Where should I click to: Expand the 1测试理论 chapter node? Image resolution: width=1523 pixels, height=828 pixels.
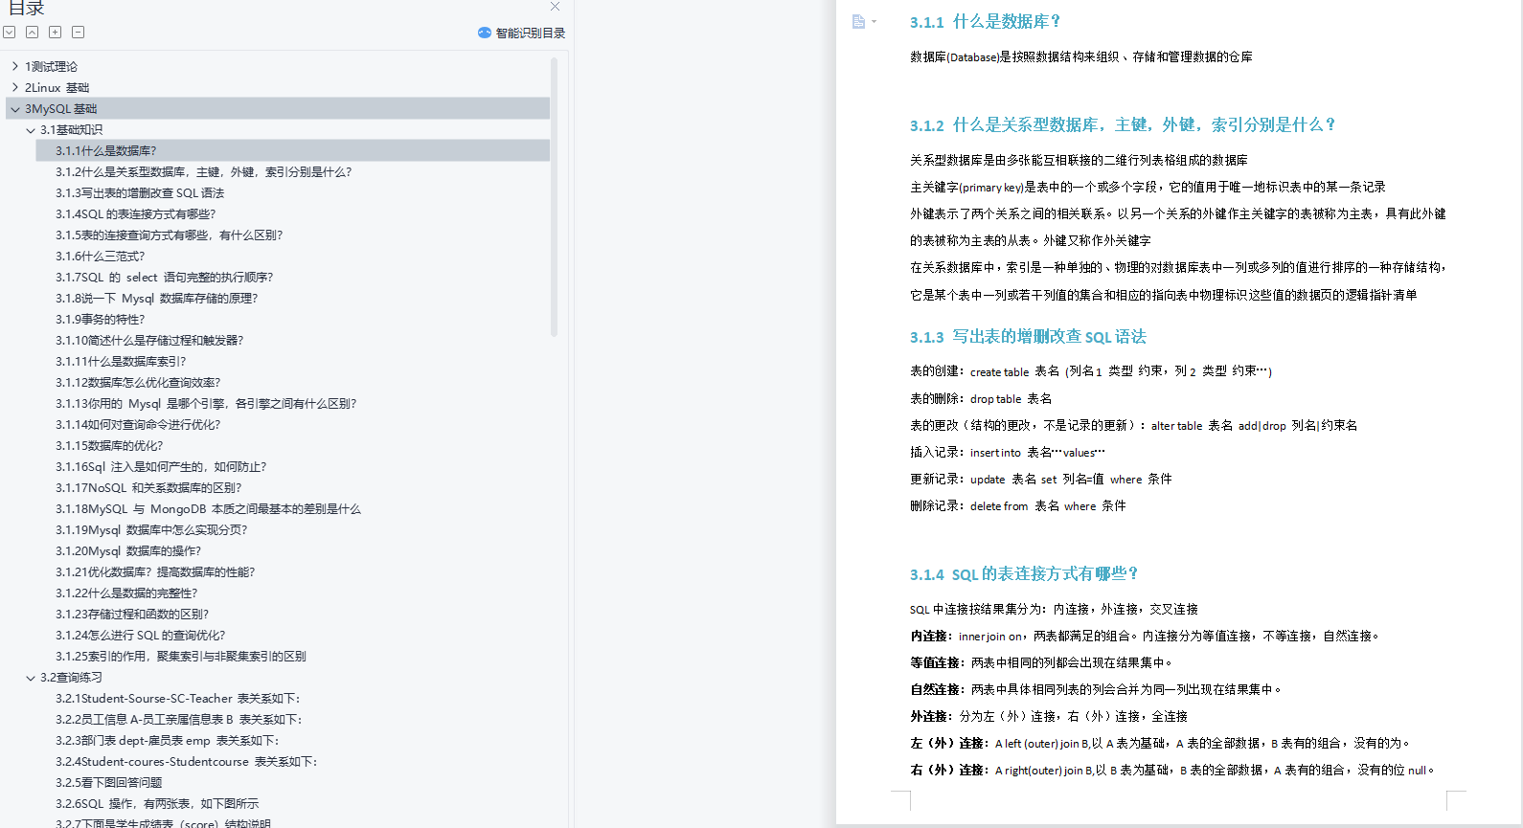coord(14,66)
